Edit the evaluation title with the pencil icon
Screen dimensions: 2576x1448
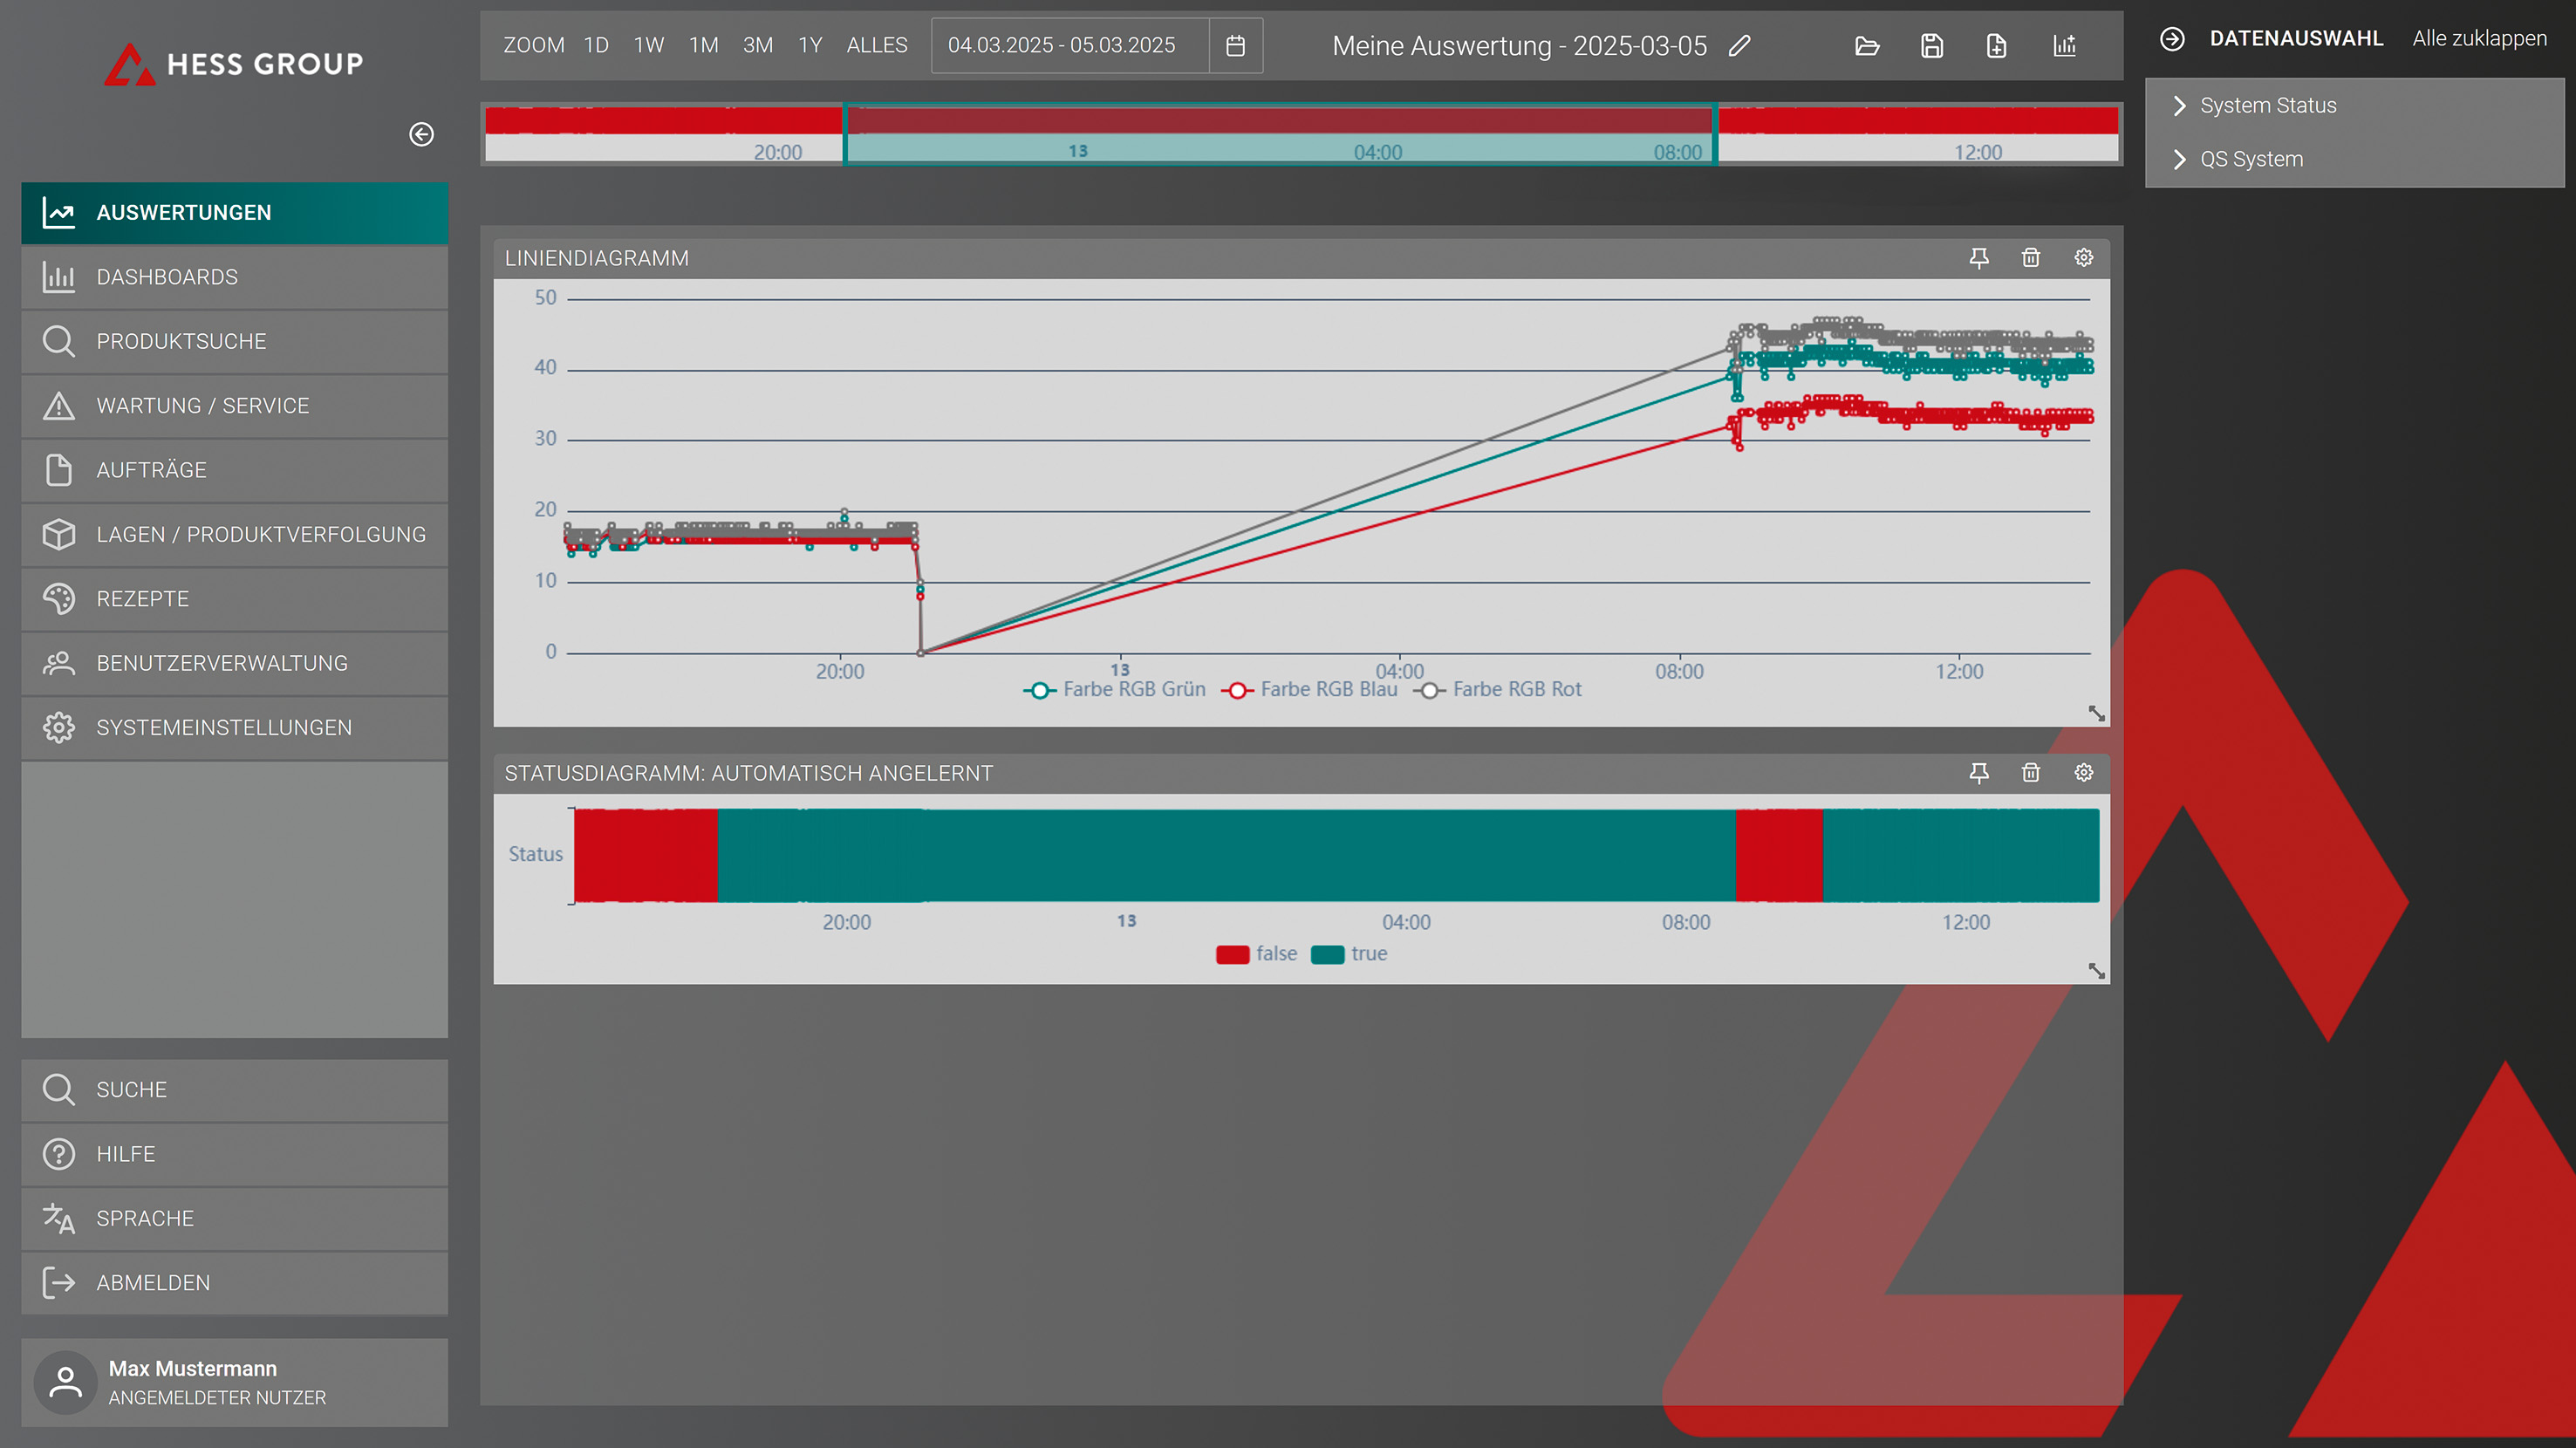pyautogui.click(x=1739, y=46)
